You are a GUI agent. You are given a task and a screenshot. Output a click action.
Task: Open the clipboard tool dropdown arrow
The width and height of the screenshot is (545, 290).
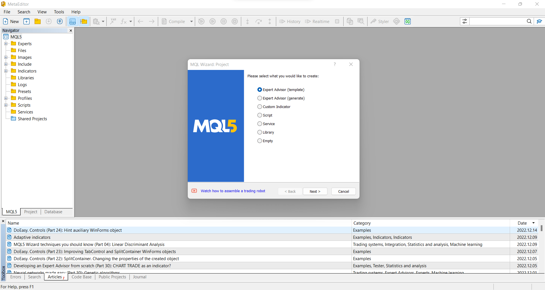click(103, 21)
